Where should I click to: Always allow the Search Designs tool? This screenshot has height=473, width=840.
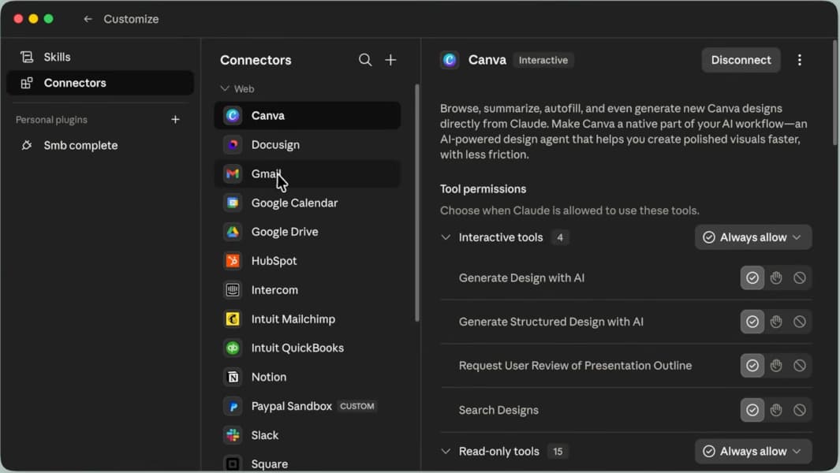coord(752,410)
